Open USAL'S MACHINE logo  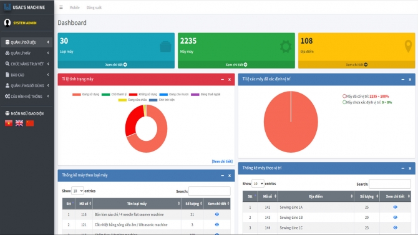24,7
